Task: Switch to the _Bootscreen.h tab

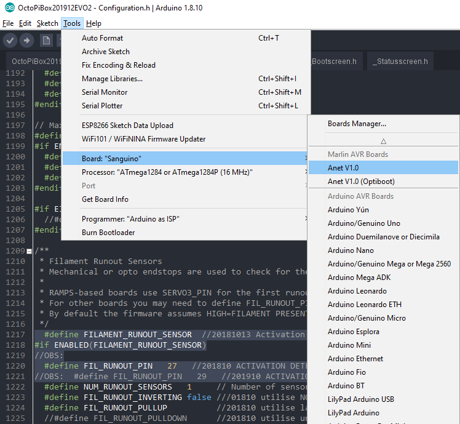Action: pos(336,62)
